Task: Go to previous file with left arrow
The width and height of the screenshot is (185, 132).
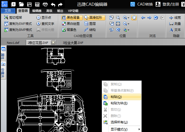Action: [x=143, y=18]
